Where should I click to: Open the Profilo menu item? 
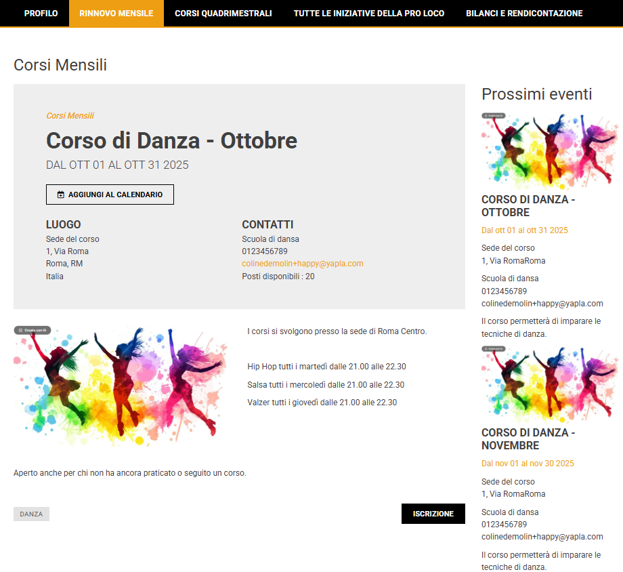[41, 14]
